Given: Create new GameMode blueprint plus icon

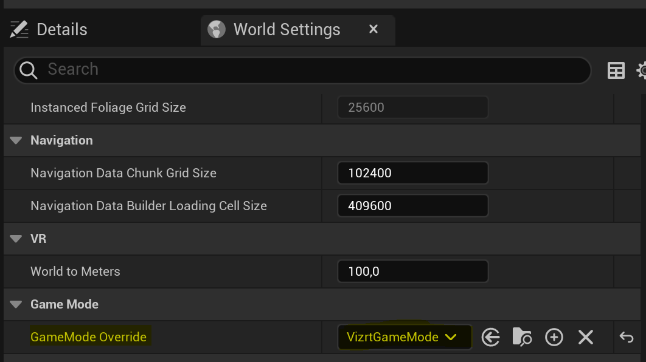Looking at the screenshot, I should coord(554,337).
